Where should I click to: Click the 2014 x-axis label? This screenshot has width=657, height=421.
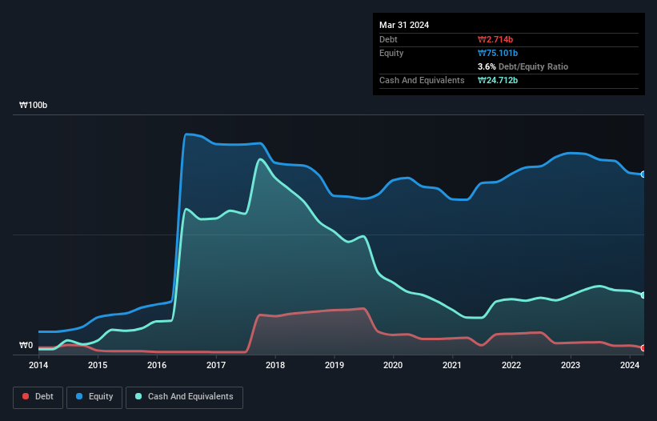38,365
